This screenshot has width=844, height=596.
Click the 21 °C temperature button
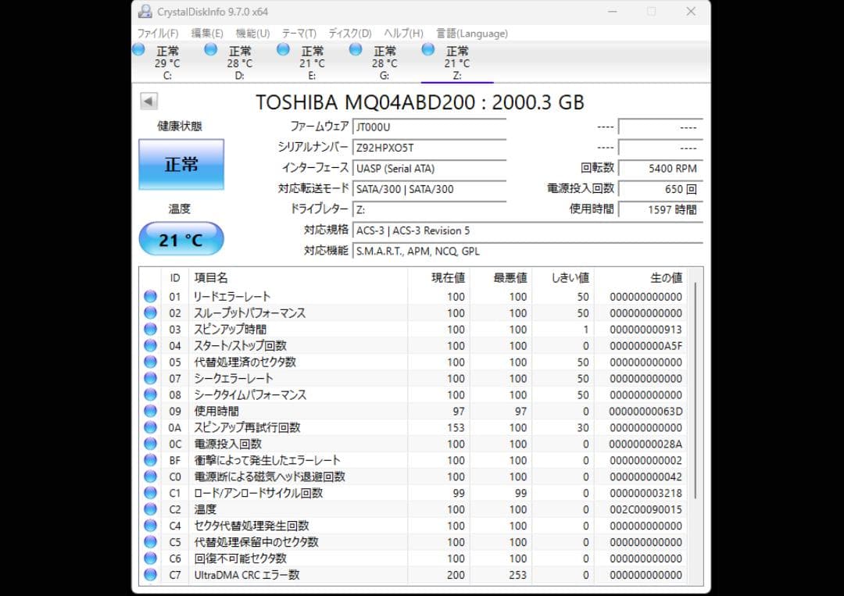point(181,239)
